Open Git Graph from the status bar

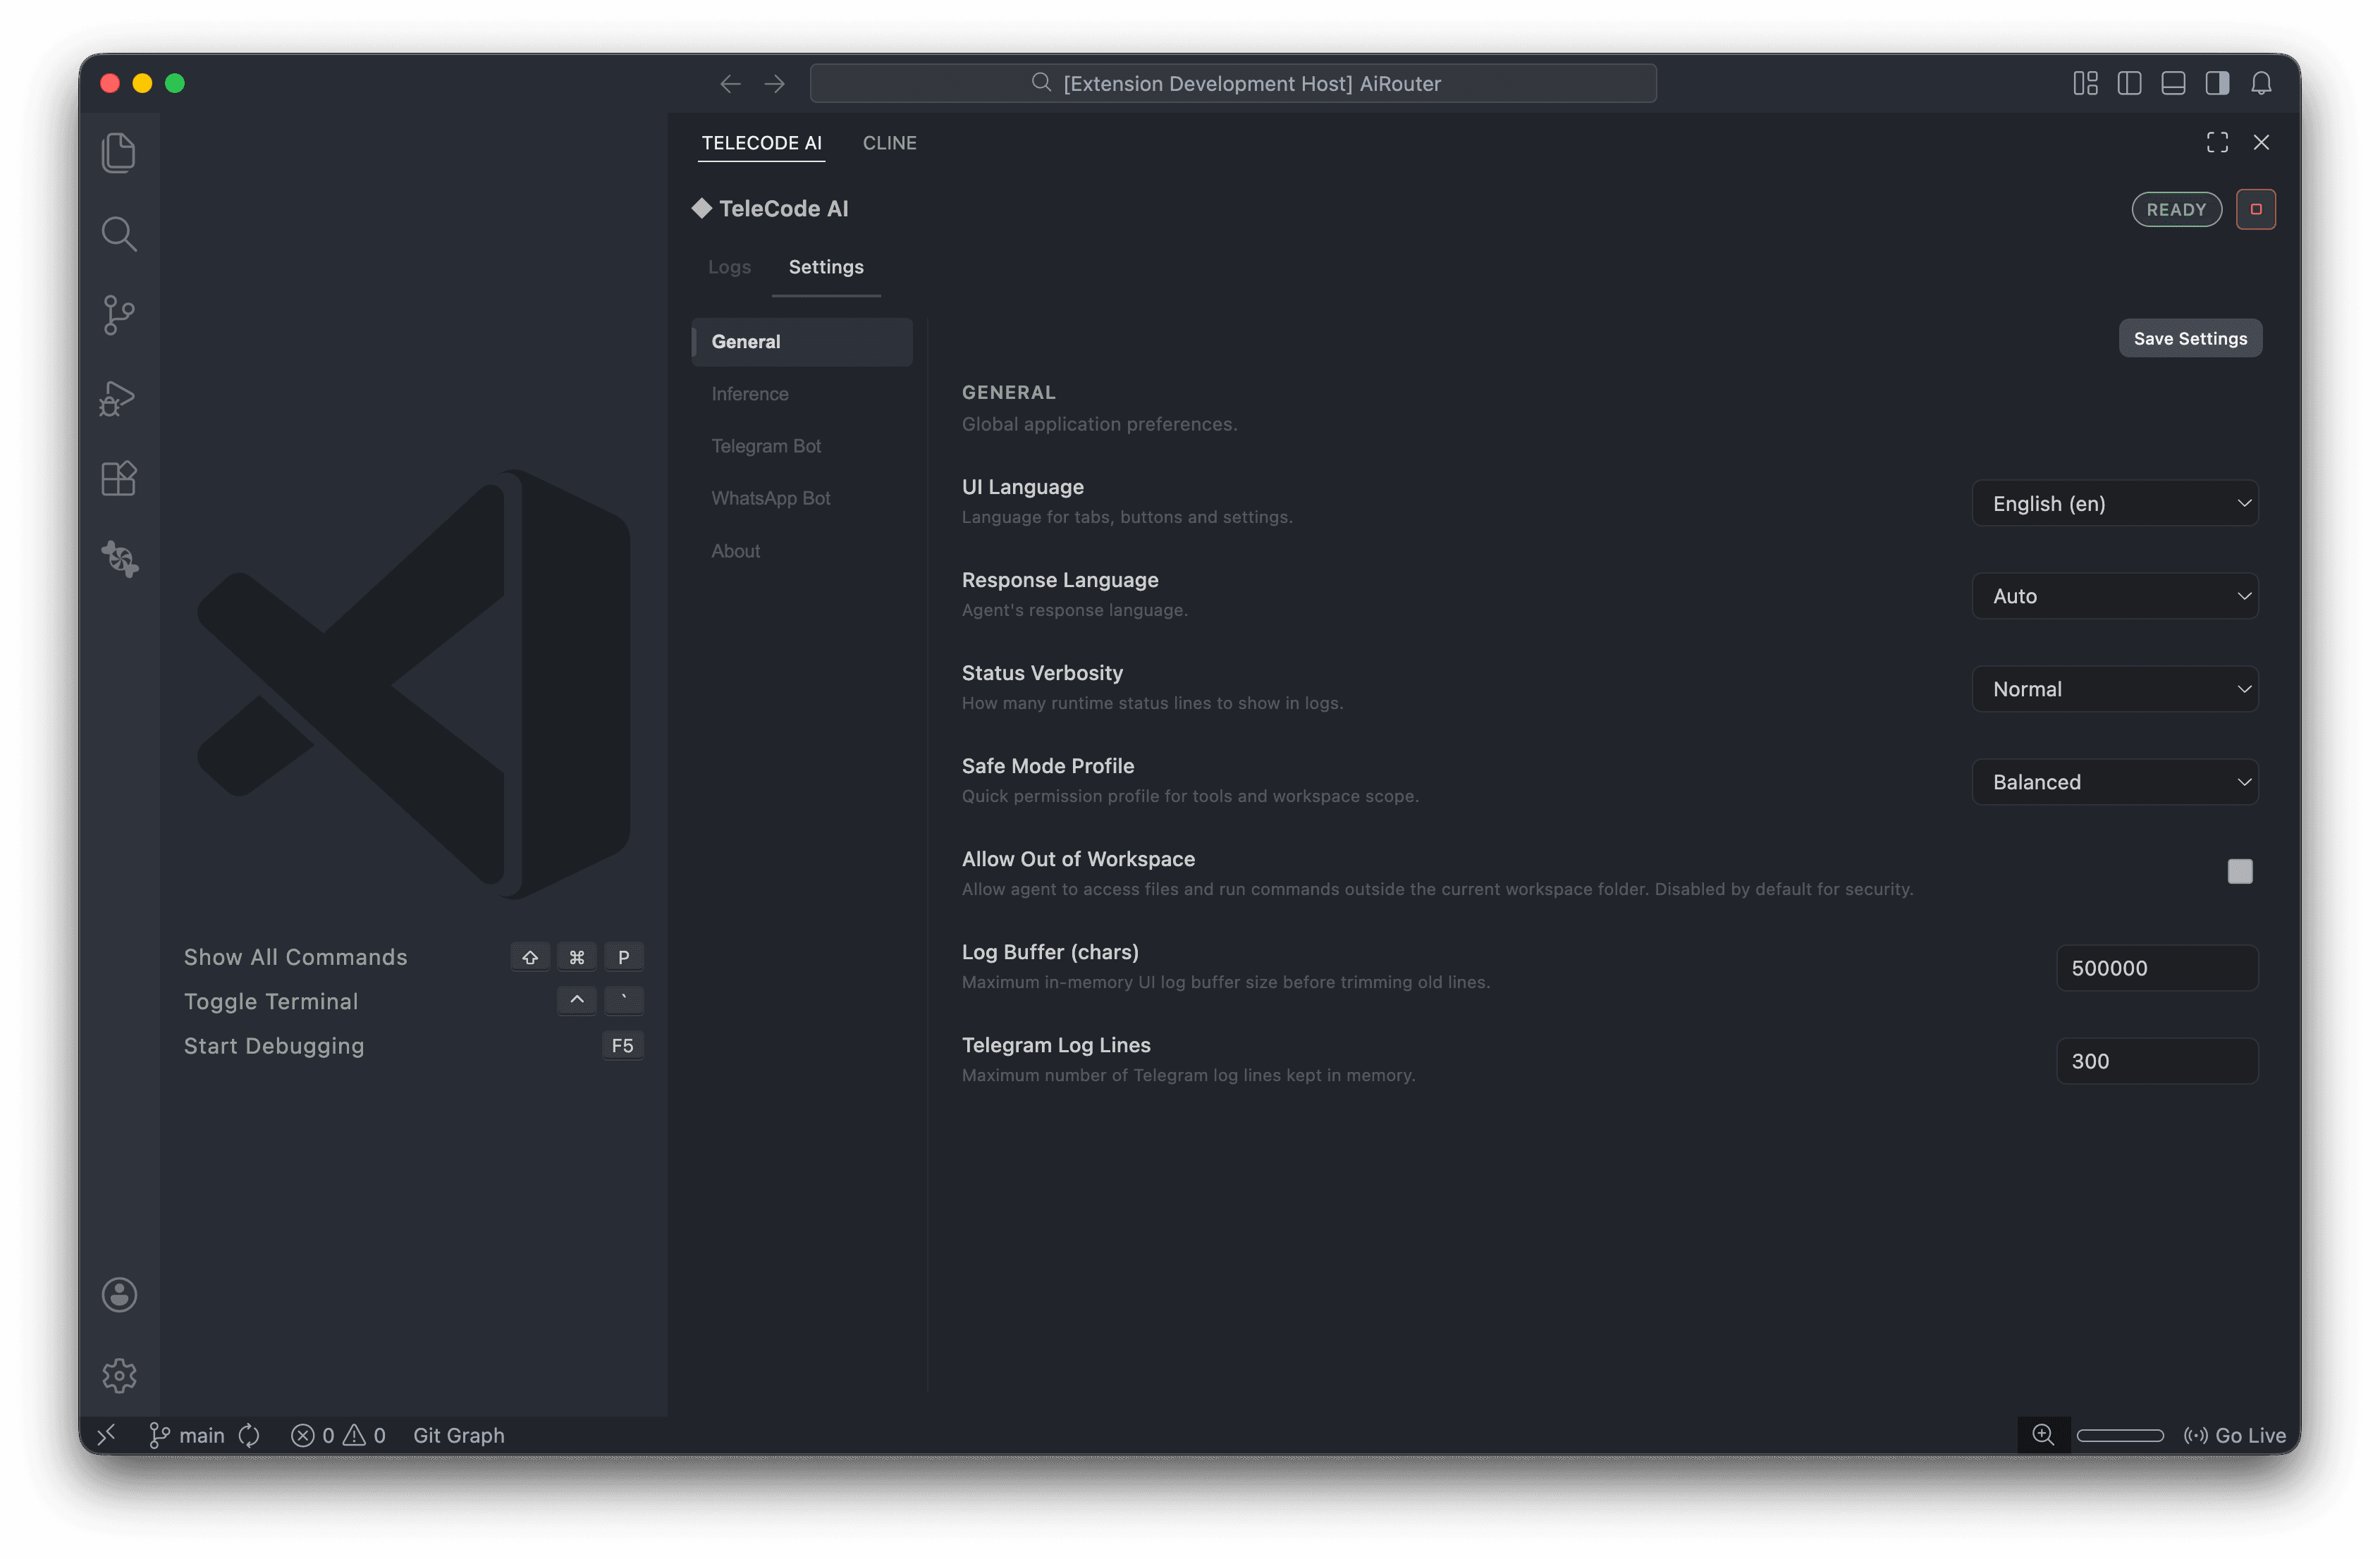(x=459, y=1434)
